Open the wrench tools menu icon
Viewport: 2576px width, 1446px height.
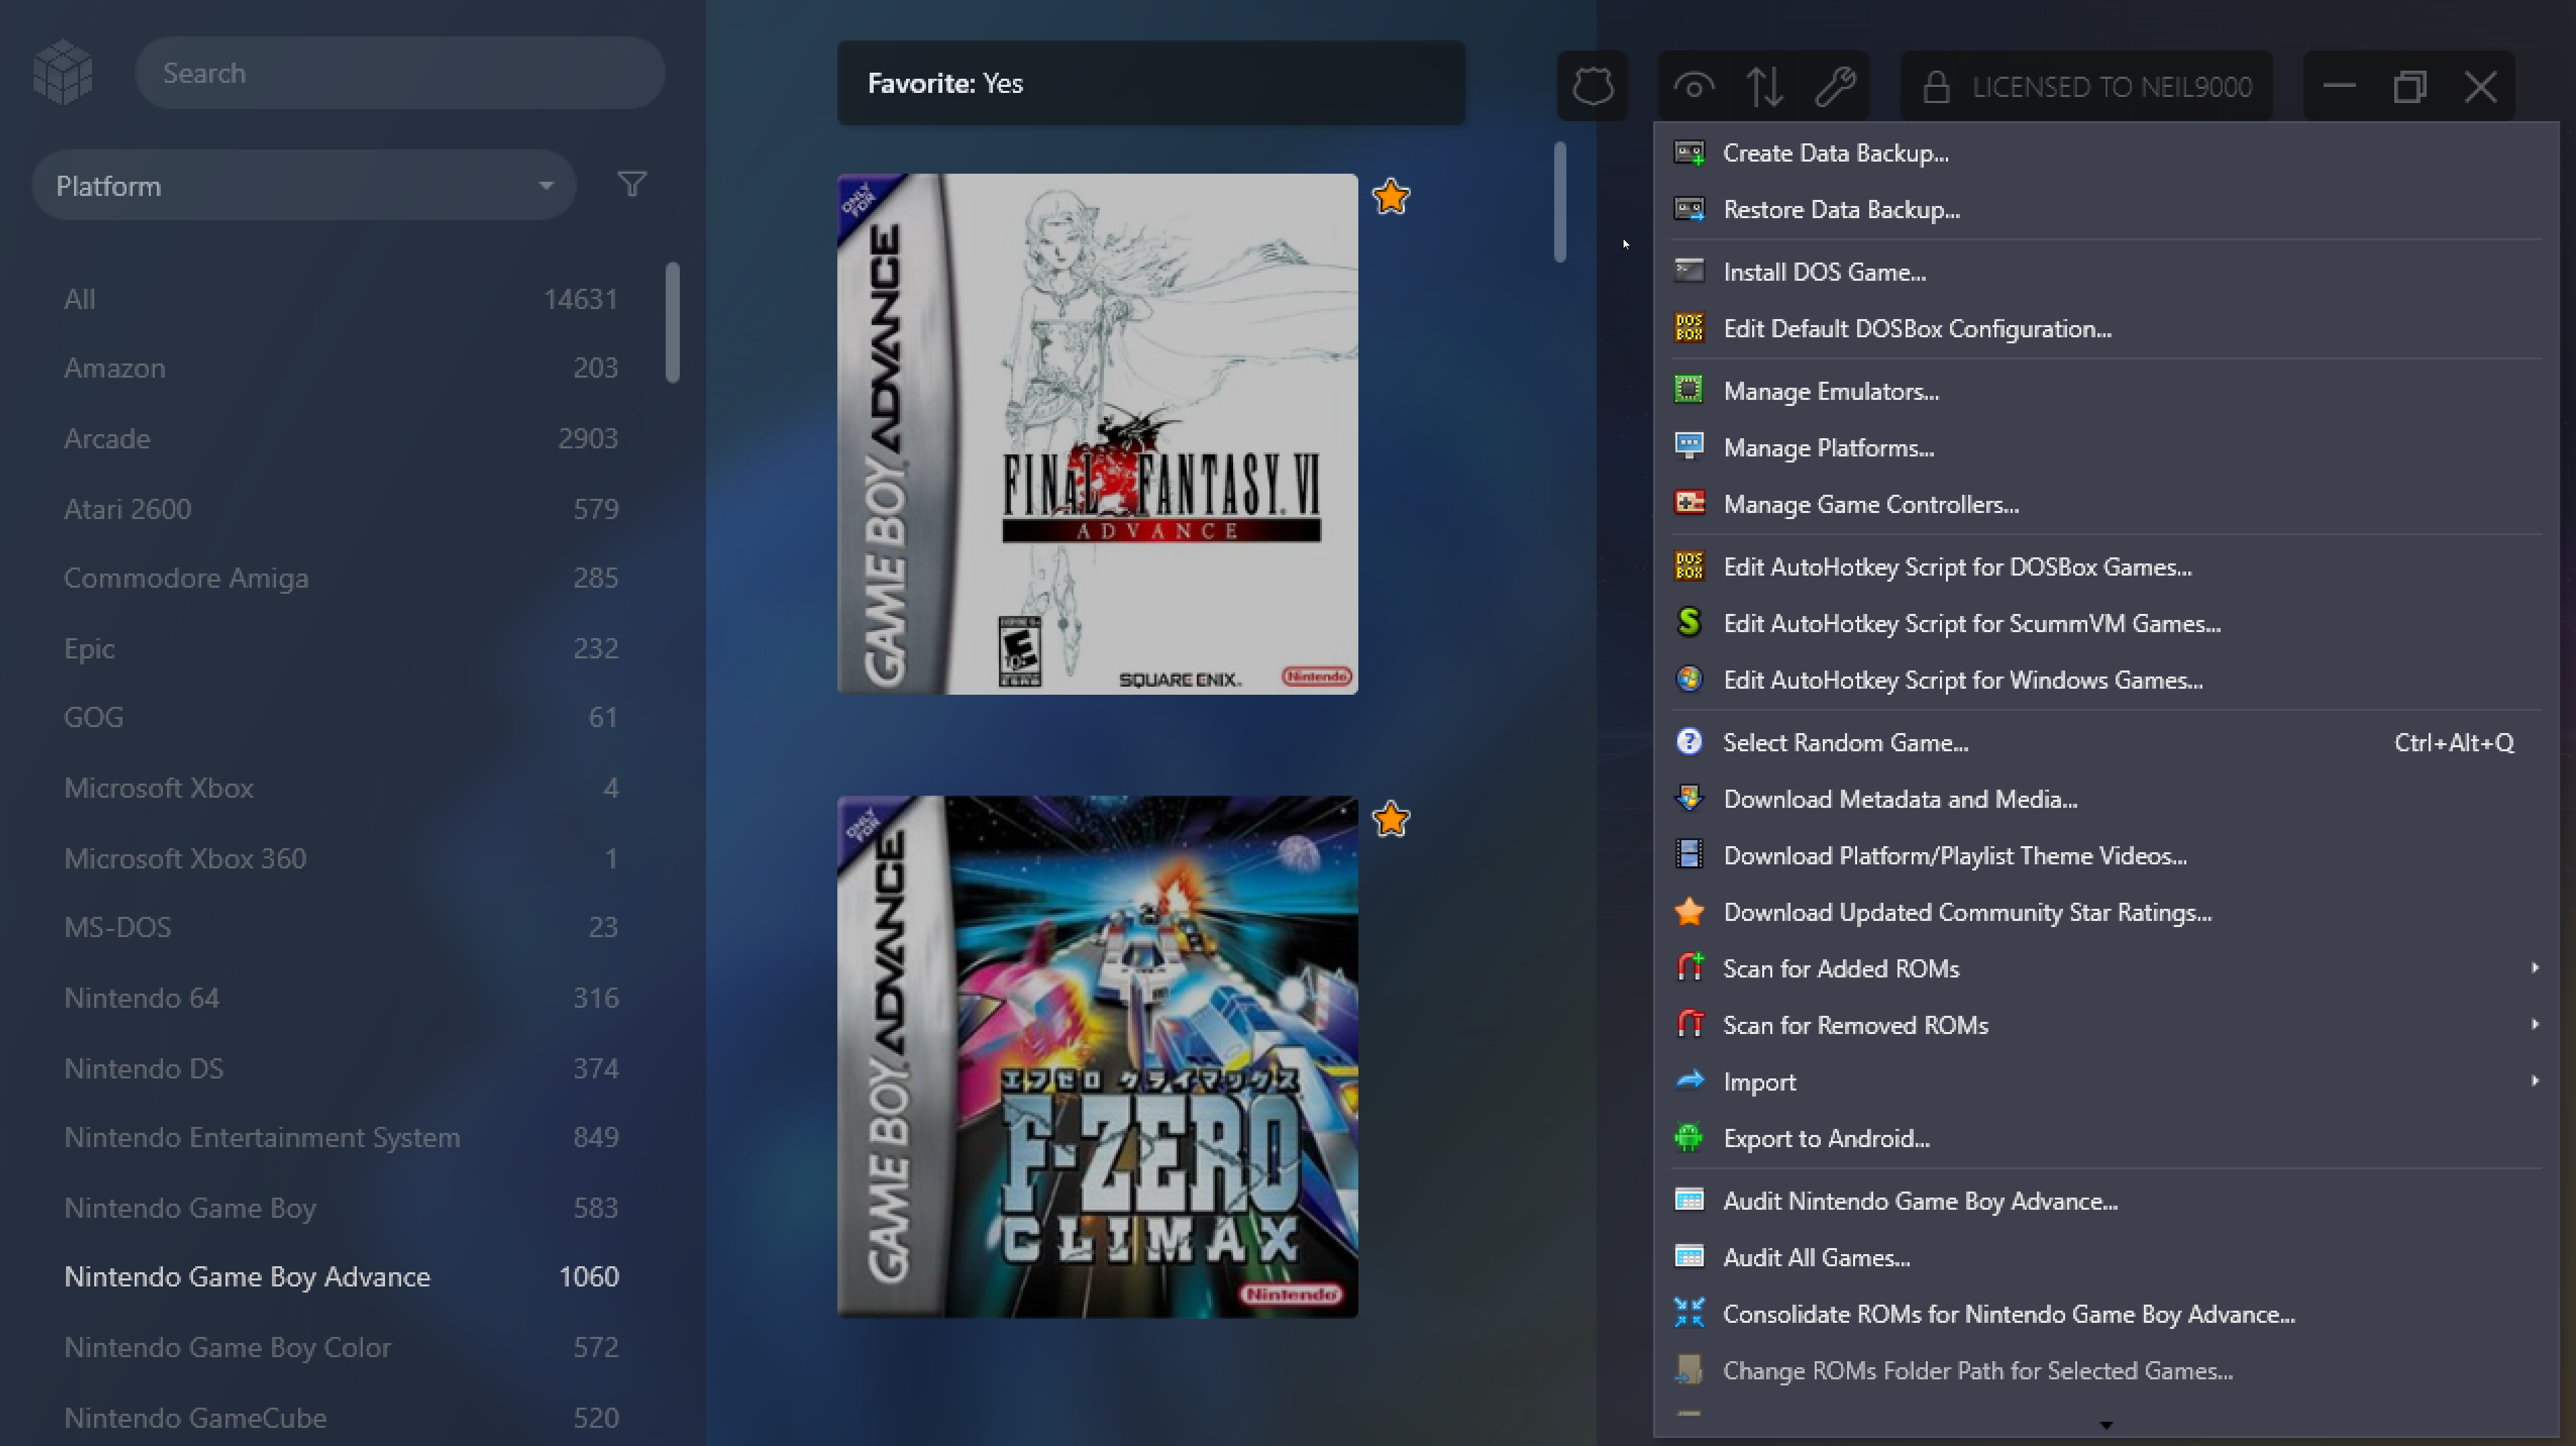click(1835, 87)
